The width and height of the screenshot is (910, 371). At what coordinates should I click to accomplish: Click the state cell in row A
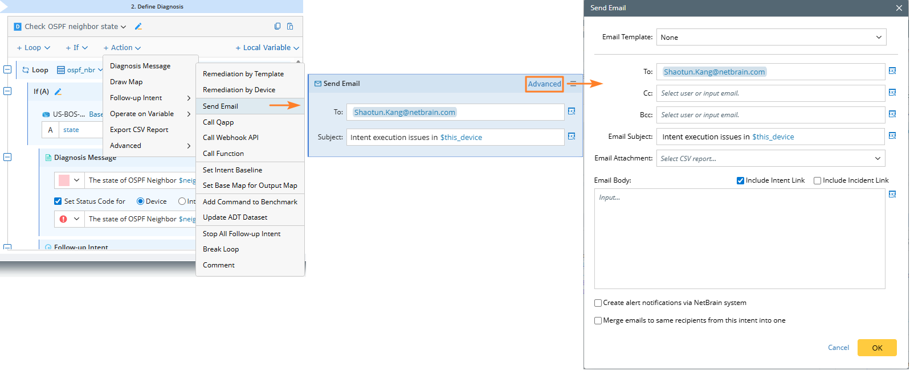point(81,130)
